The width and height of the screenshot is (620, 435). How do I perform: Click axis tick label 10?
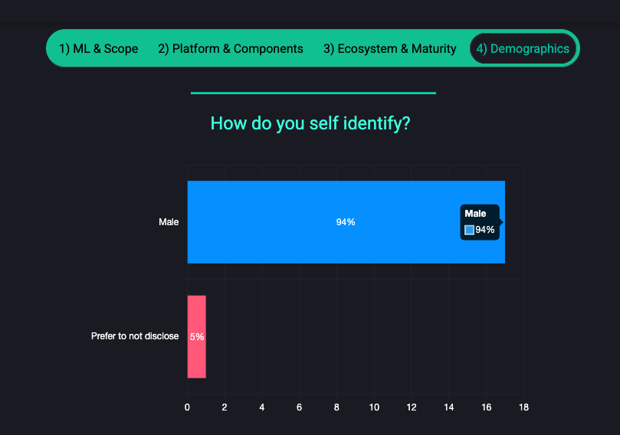pyautogui.click(x=374, y=407)
